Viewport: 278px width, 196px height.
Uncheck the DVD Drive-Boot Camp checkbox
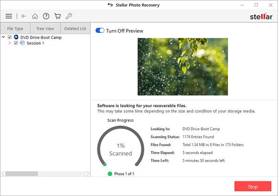(10, 37)
